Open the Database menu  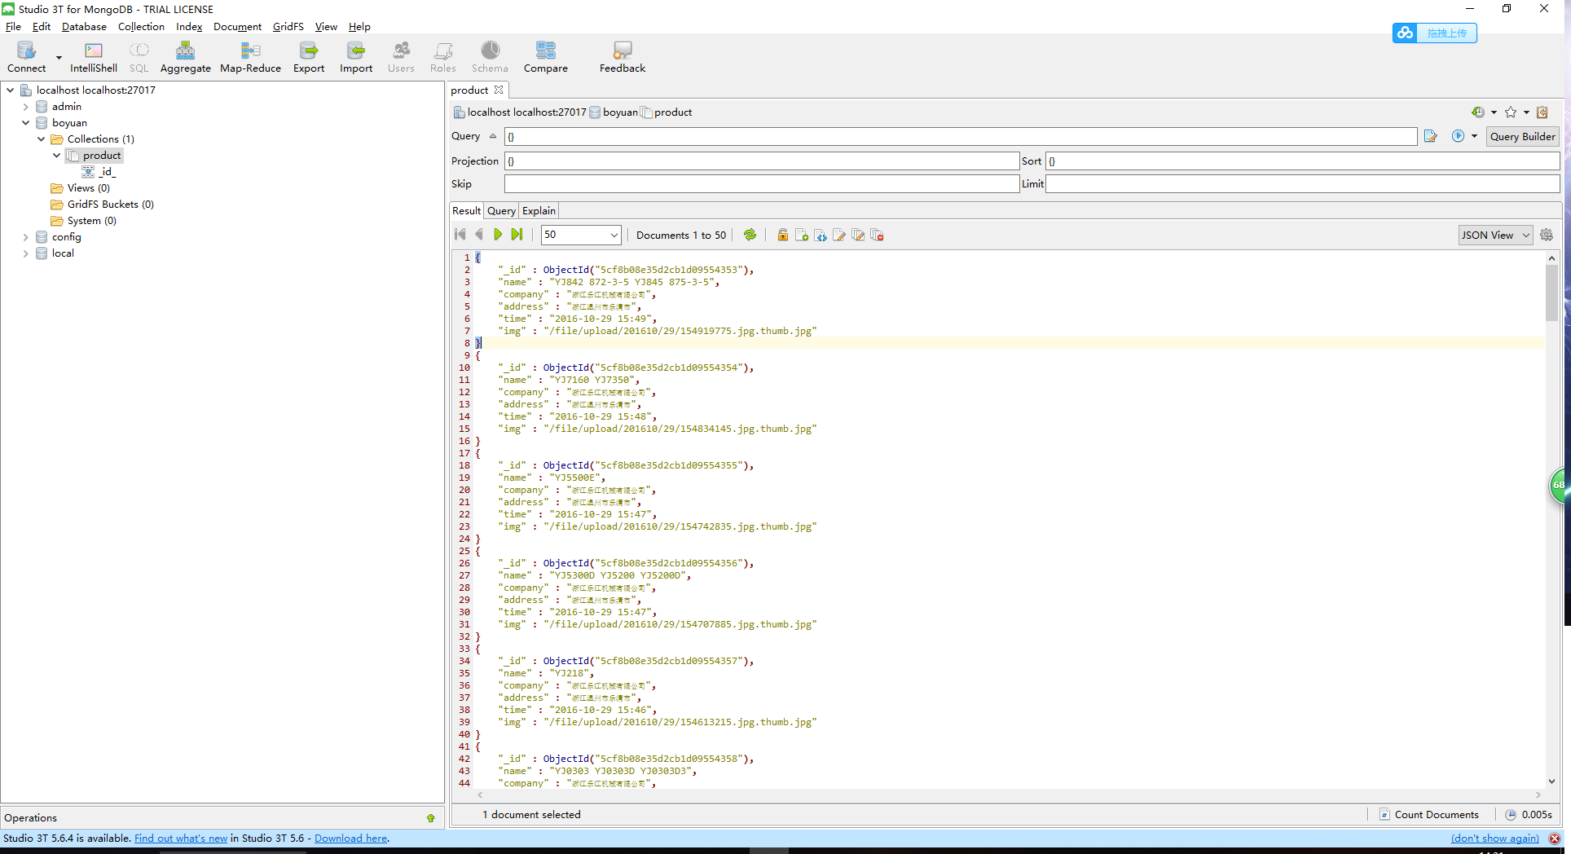click(x=84, y=26)
